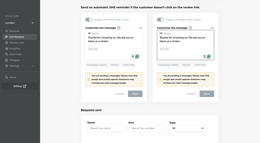The height and width of the screenshot is (143, 260).
Task: Toggle the 3 days reminder trigger switch
Action: tap(89, 20)
